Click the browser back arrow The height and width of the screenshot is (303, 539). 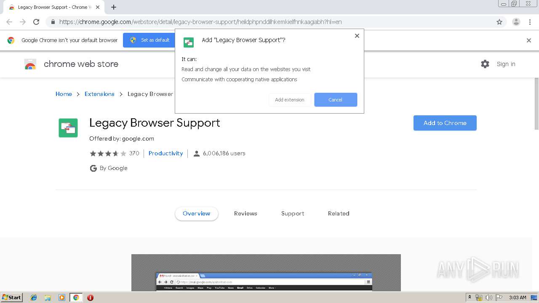[x=9, y=22]
